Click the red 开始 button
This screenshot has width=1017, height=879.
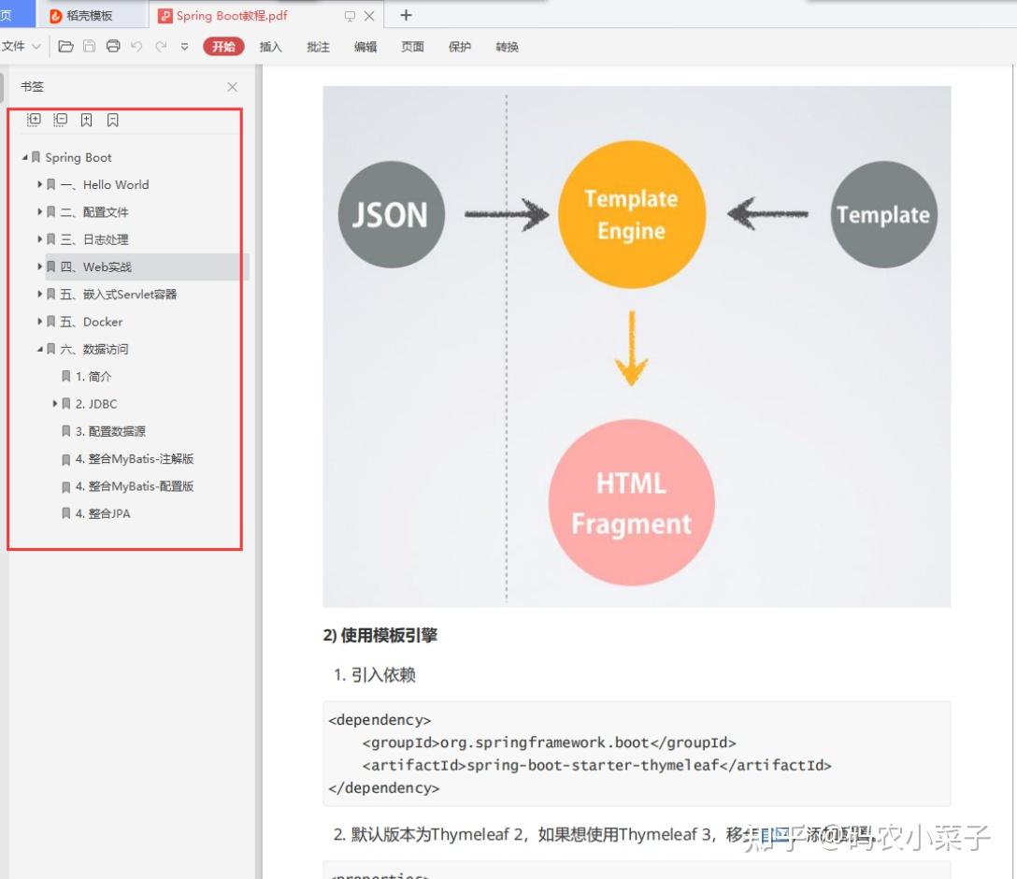click(x=222, y=46)
